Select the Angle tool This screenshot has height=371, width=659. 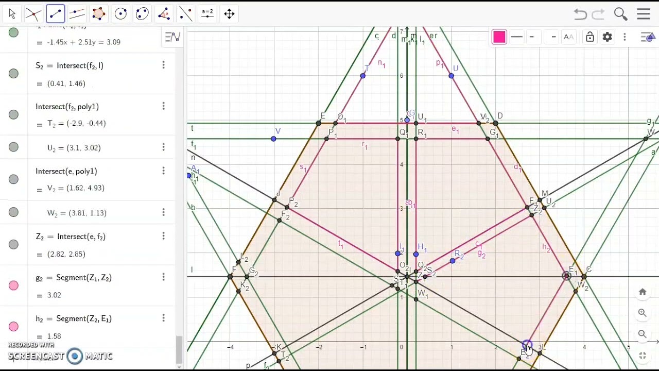[164, 14]
